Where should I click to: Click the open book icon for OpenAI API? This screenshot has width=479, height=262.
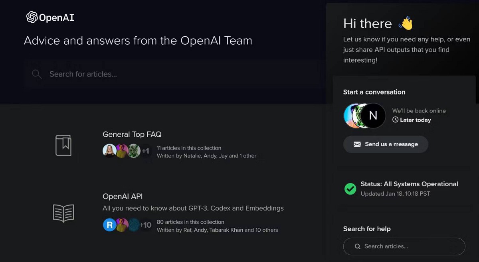[x=63, y=213]
